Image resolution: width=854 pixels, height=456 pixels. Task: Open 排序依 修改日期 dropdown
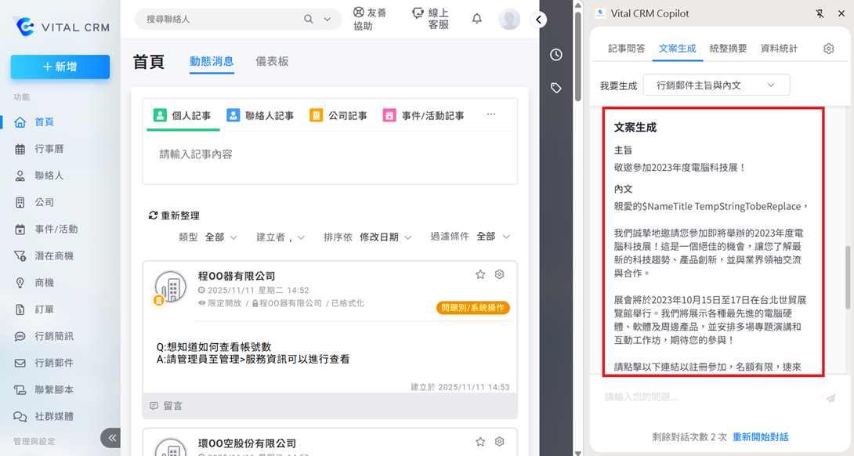click(385, 237)
